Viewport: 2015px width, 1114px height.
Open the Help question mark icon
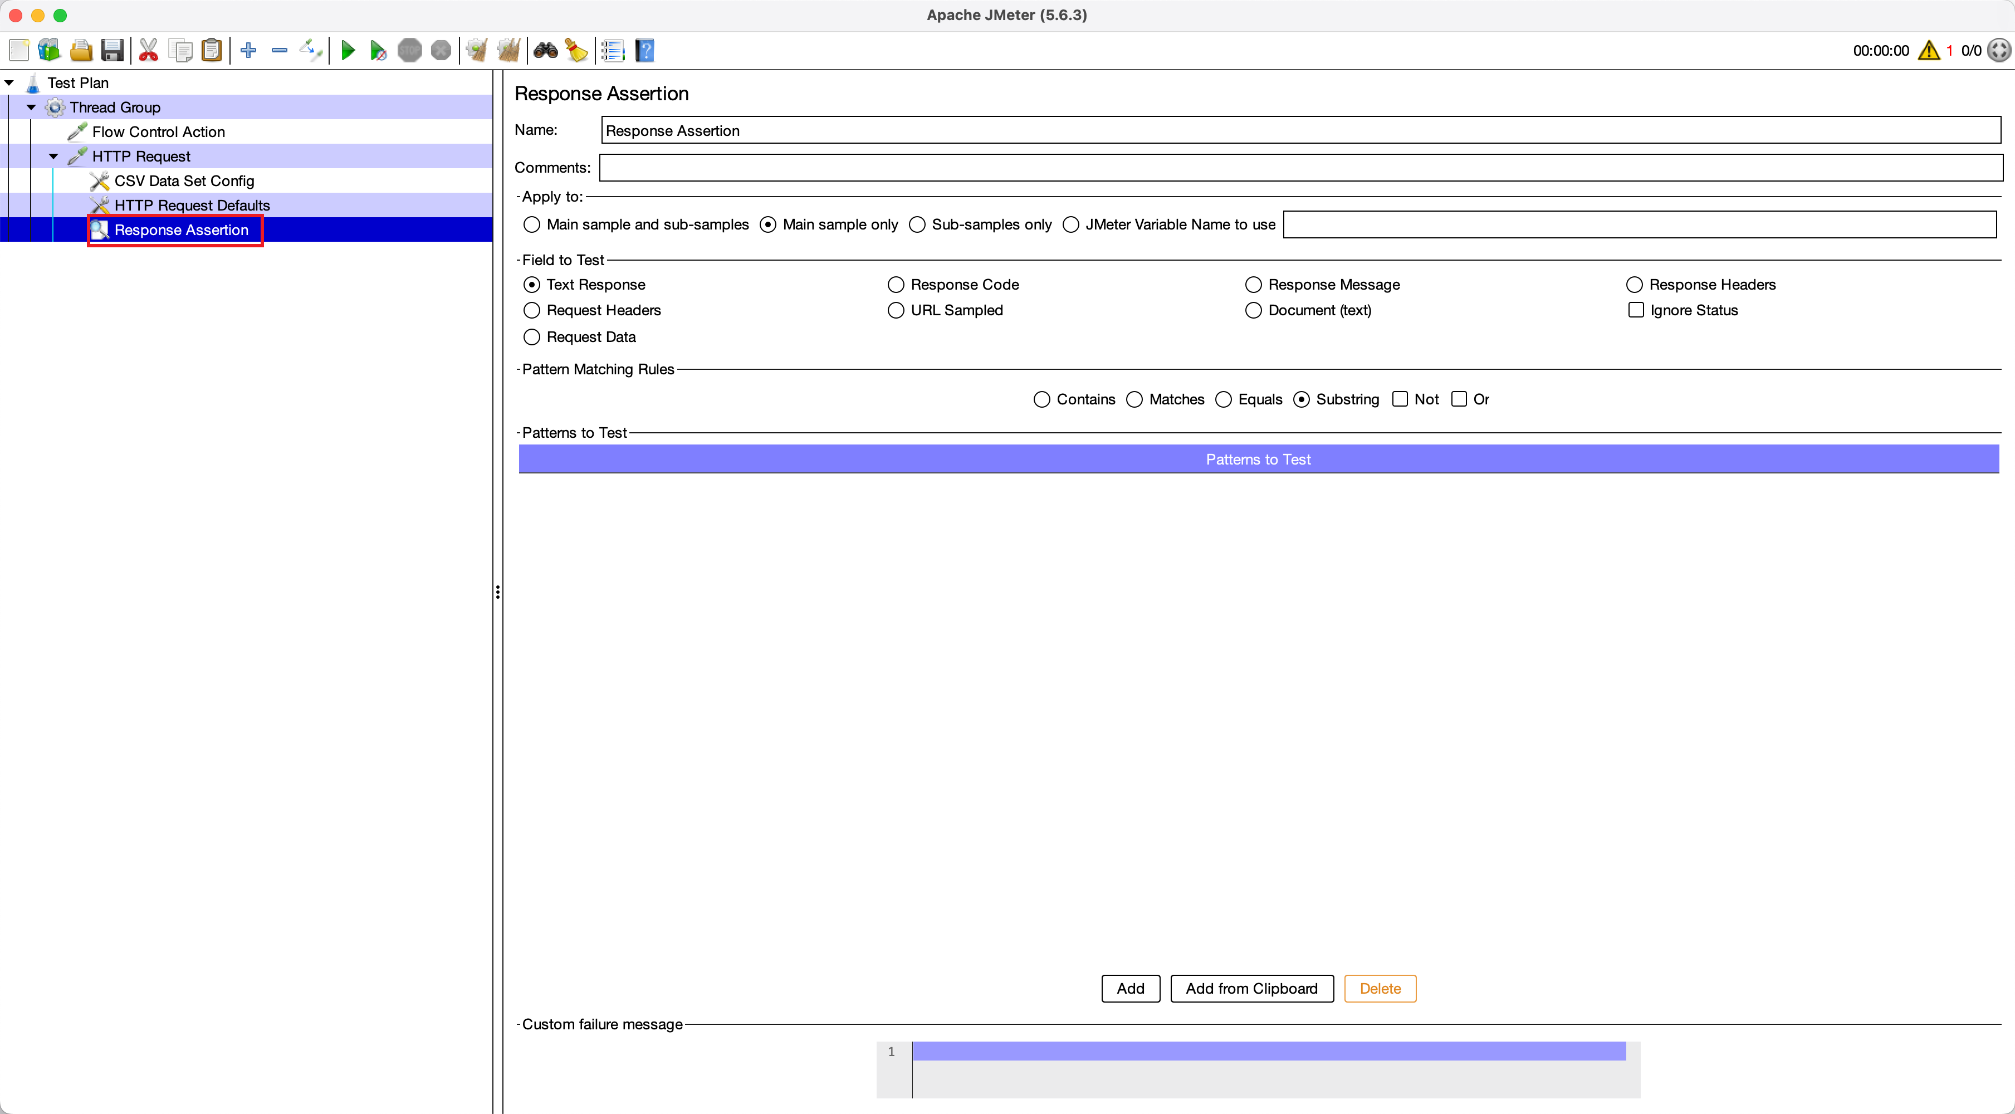[x=644, y=51]
